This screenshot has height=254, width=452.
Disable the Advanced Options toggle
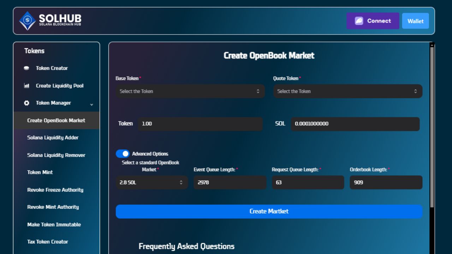pyautogui.click(x=122, y=153)
